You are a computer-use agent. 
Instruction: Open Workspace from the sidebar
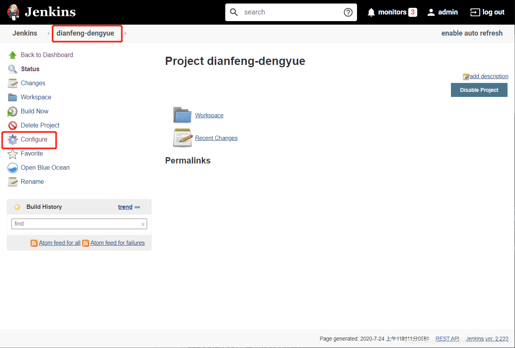pos(36,97)
